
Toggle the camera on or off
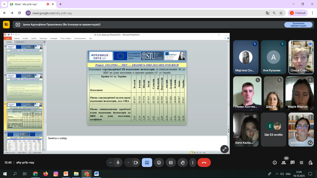point(136,163)
